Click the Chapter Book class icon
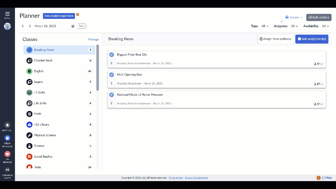336x189 pixels. point(29,61)
